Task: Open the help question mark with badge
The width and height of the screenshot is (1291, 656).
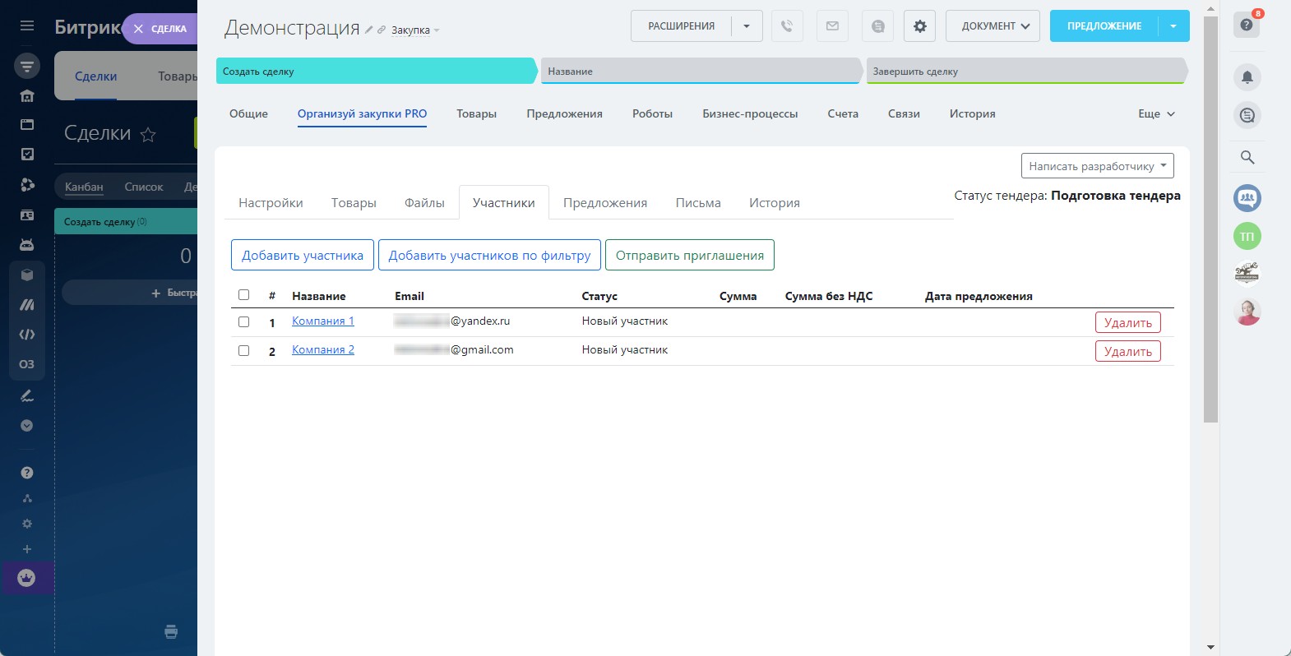Action: (x=1247, y=25)
